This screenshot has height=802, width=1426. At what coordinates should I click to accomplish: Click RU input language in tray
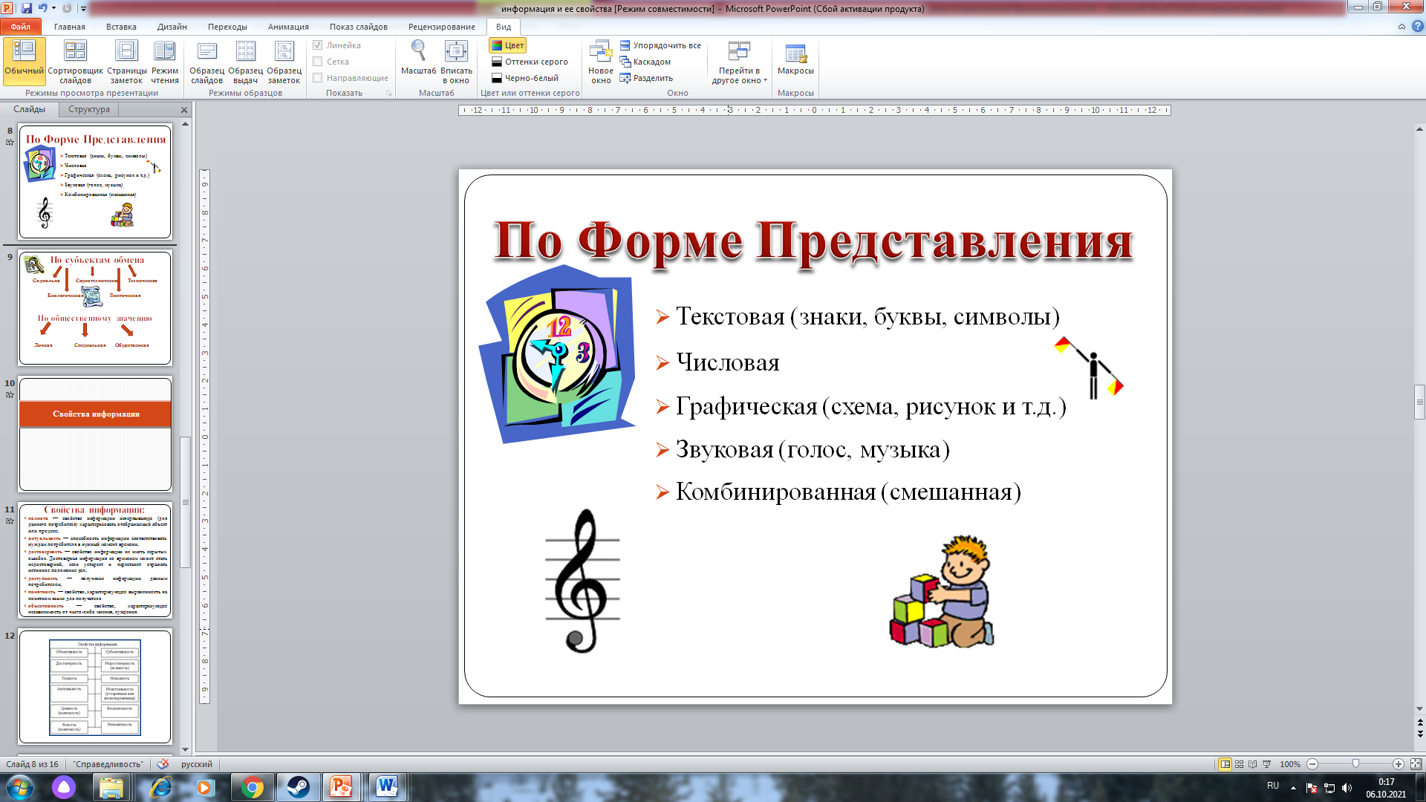[x=1273, y=786]
